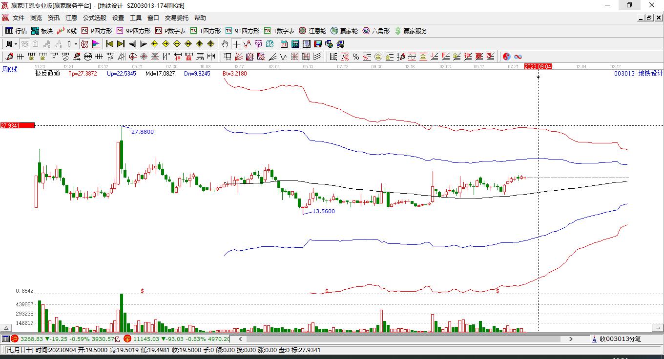Click the bottom scrollbar left arrow
Screen dimensions: 664x359
(x=241, y=339)
